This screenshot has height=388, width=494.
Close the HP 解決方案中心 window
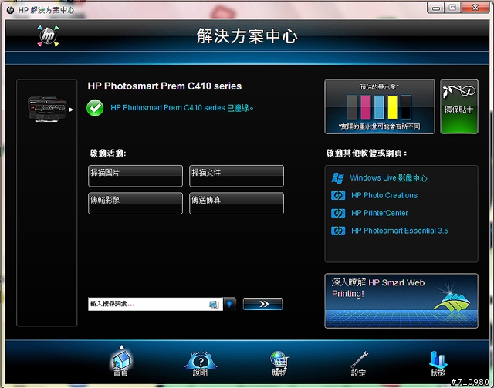[x=475, y=8]
